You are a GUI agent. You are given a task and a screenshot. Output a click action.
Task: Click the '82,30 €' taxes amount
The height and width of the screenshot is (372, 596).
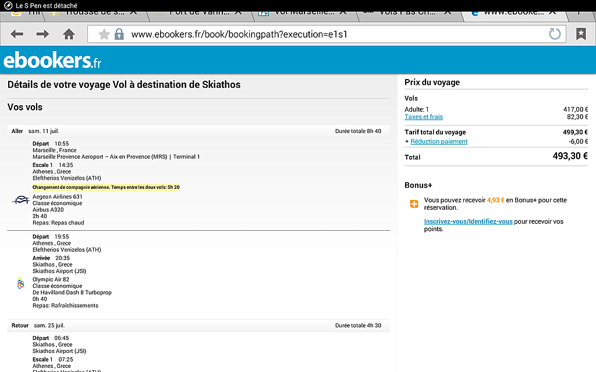point(577,117)
